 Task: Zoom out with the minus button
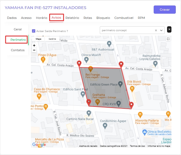[x=34, y=50]
